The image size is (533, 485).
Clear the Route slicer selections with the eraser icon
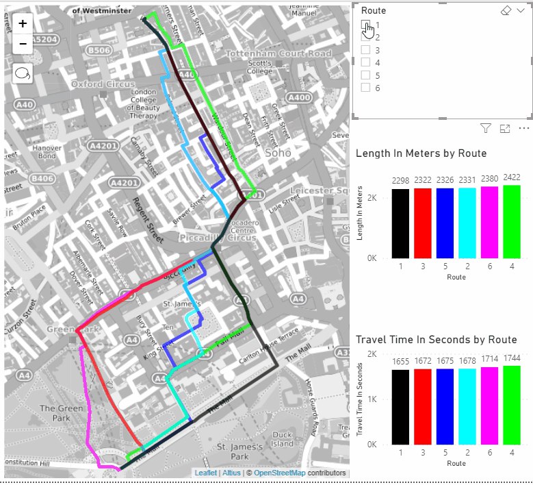click(506, 10)
